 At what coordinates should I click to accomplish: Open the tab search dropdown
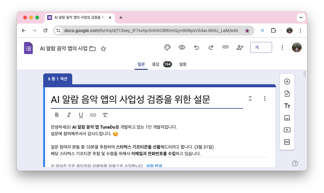point(301,18)
